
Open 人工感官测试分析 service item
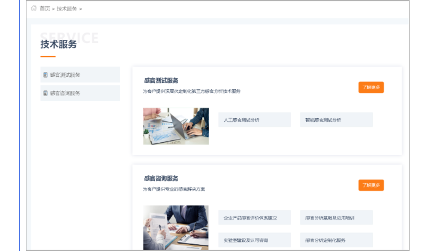coord(254,120)
